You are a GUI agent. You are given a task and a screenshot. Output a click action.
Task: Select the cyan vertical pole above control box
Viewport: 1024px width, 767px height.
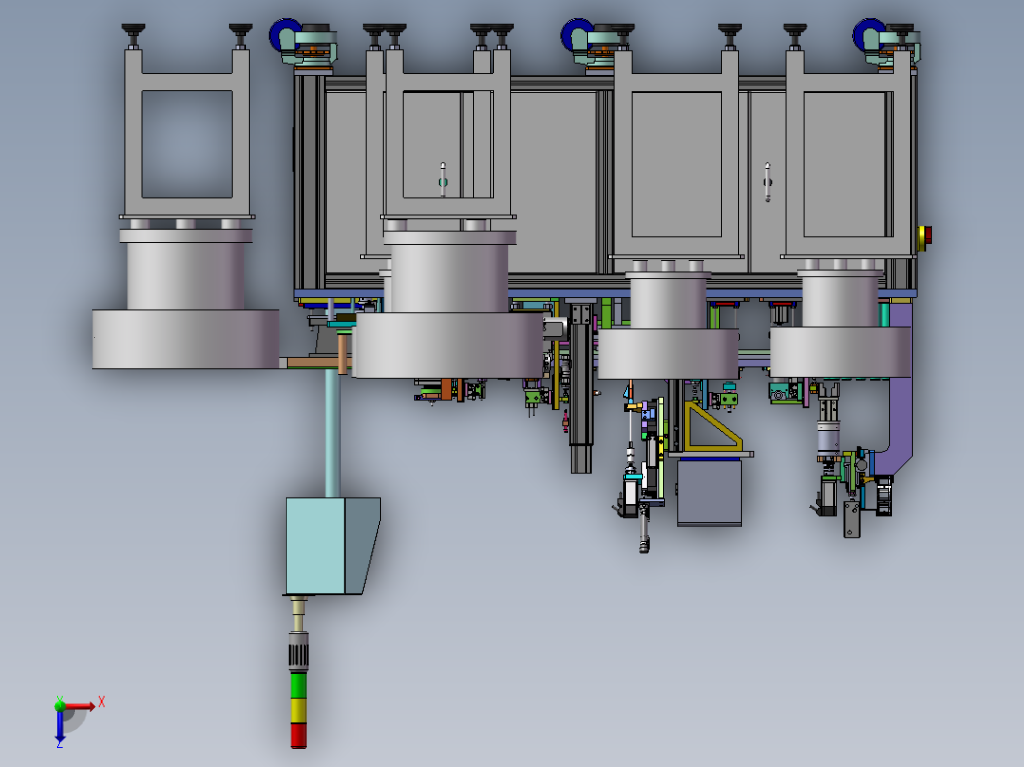click(x=332, y=433)
